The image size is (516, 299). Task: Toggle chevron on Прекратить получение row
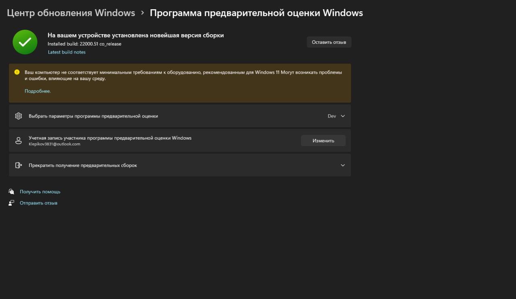pos(343,165)
